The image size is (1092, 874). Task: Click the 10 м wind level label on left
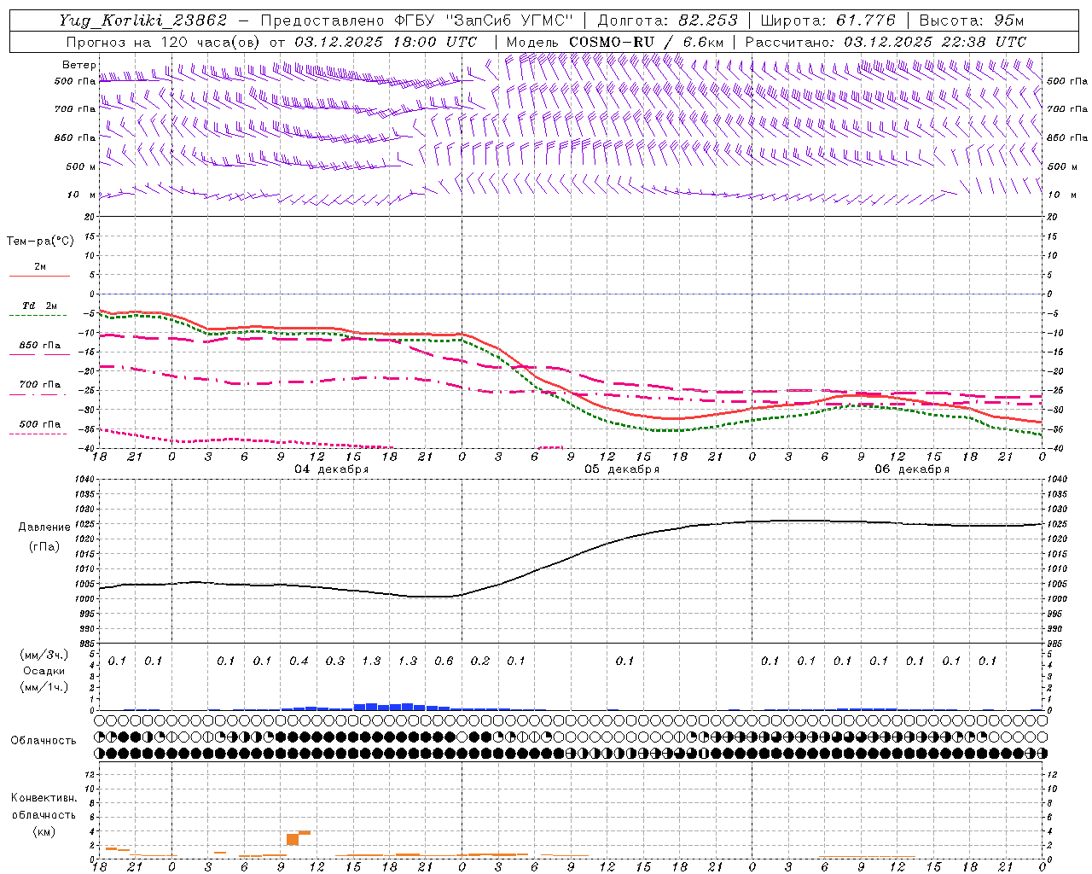tap(82, 195)
